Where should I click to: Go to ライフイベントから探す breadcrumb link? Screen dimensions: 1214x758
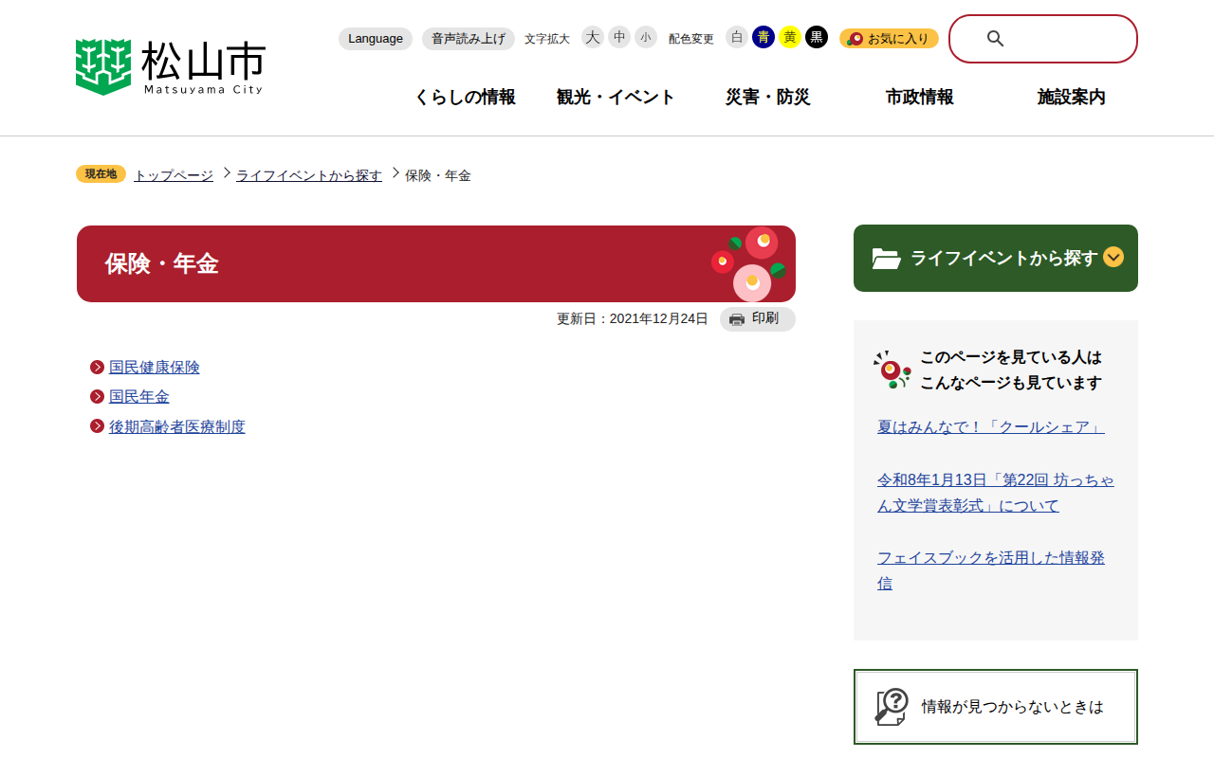[x=309, y=175]
